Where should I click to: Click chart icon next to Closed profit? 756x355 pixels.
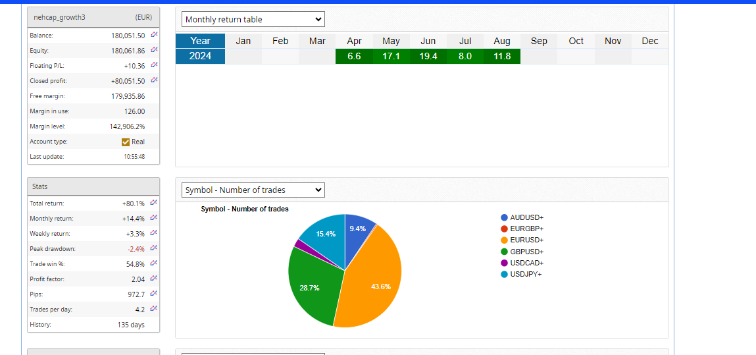[x=154, y=80]
